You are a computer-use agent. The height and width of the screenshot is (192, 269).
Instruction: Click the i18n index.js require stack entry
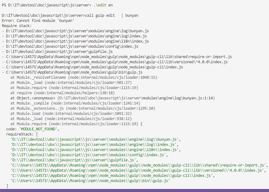75,41
